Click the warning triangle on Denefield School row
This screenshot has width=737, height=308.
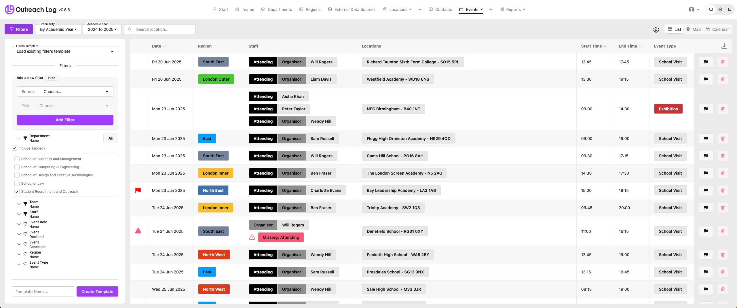pyautogui.click(x=138, y=231)
